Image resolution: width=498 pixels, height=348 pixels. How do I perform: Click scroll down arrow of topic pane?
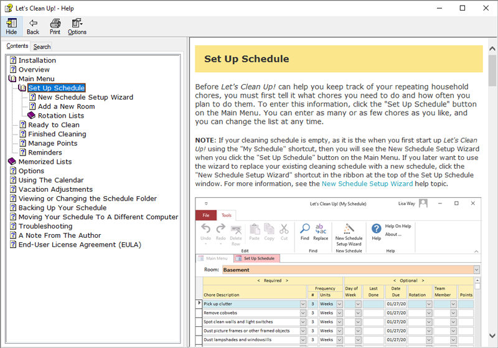click(x=492, y=336)
